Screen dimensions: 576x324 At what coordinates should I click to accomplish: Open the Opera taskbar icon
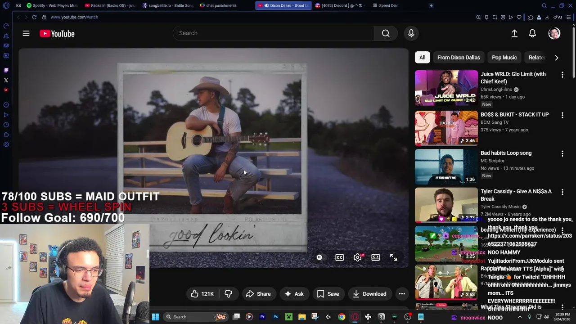pyautogui.click(x=355, y=317)
